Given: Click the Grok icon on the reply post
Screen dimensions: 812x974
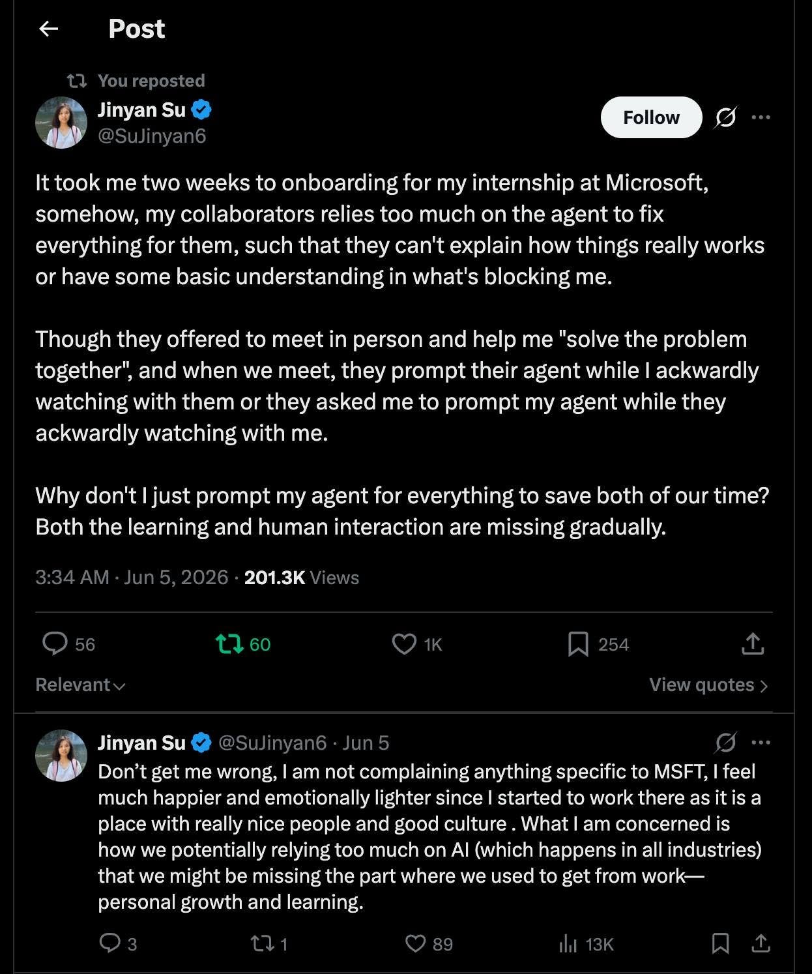Looking at the screenshot, I should coord(725,742).
